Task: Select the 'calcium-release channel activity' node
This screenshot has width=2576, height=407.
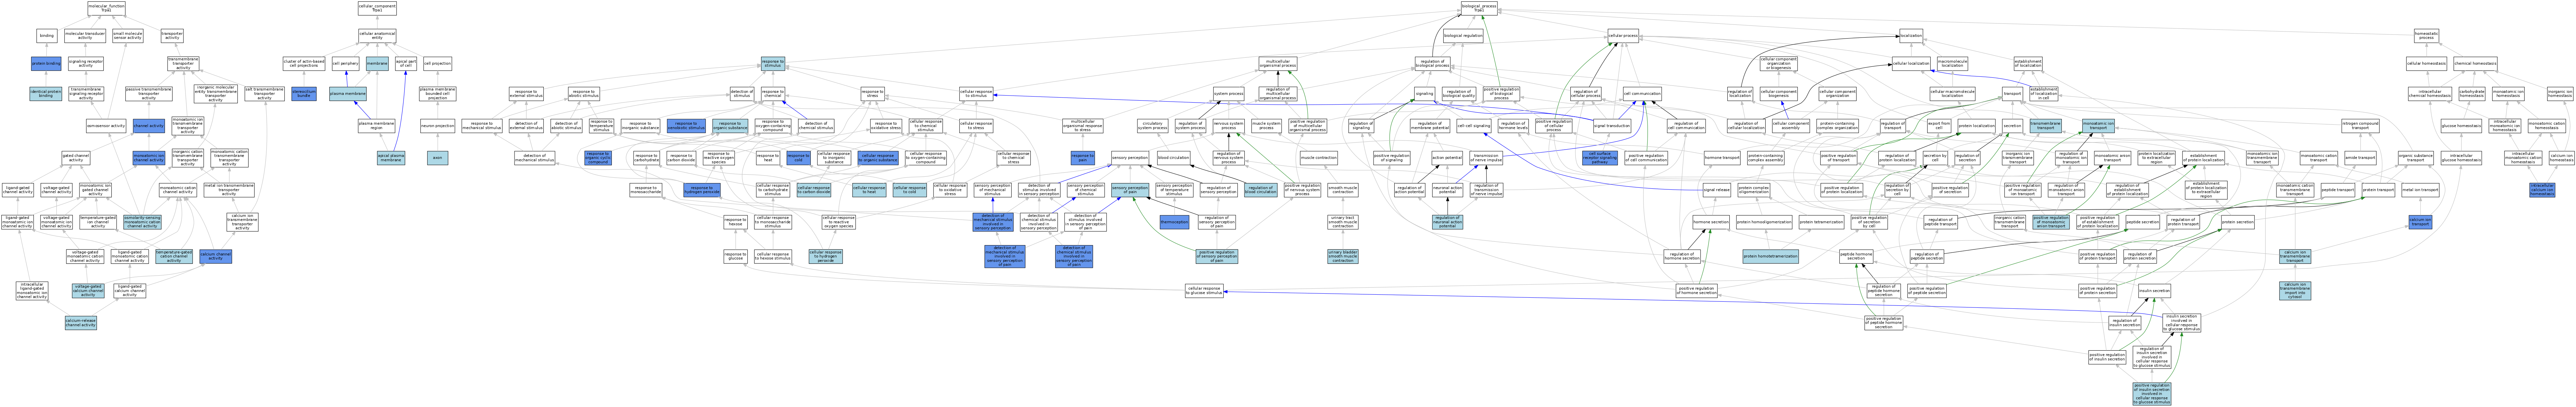Action: [81, 323]
